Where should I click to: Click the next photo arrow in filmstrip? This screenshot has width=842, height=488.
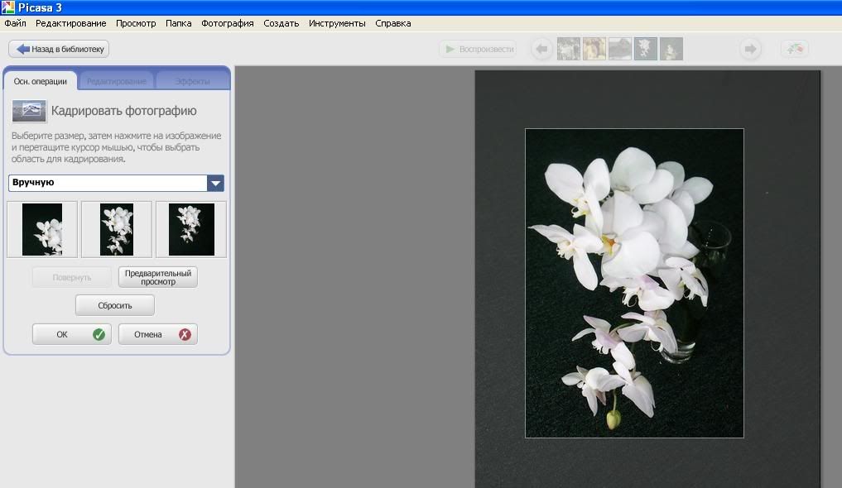click(751, 50)
